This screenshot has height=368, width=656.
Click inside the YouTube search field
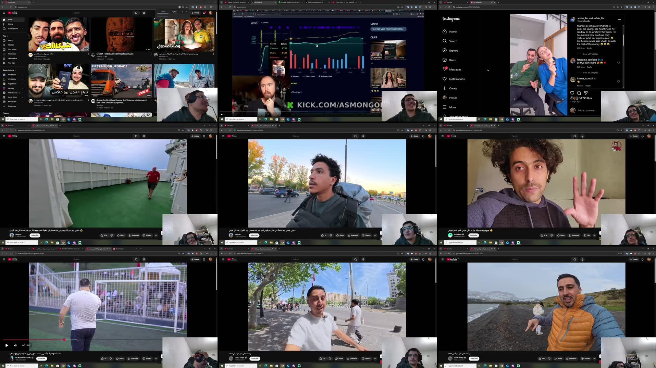[103, 13]
